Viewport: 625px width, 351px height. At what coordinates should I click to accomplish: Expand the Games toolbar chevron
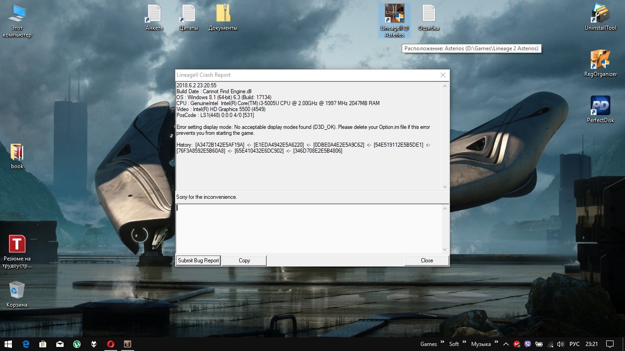click(x=442, y=341)
